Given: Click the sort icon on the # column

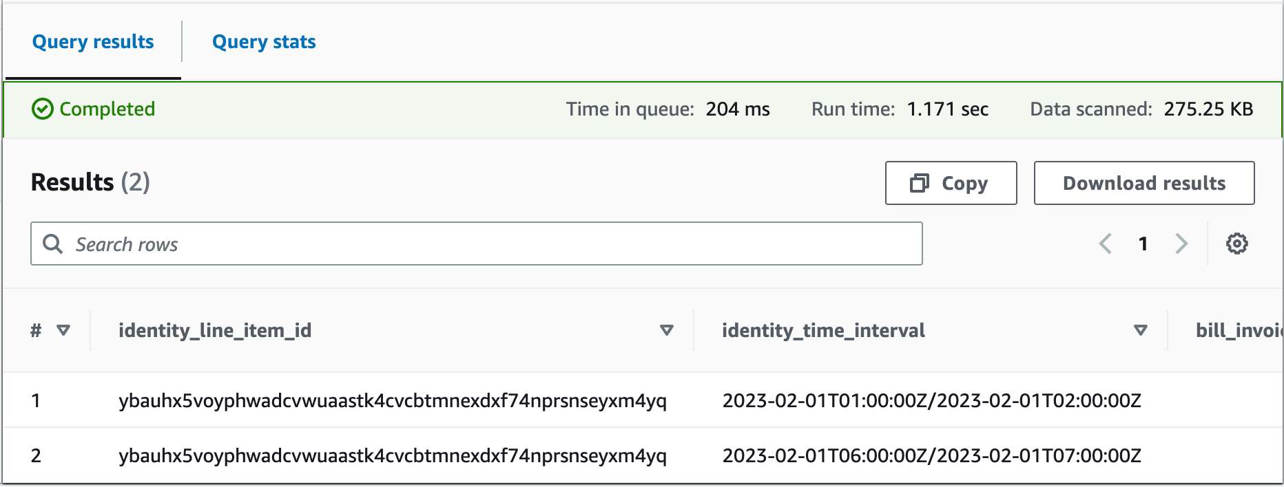Looking at the screenshot, I should (63, 330).
